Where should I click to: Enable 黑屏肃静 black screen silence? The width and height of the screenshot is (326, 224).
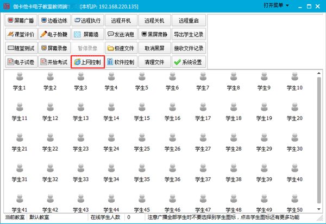[154, 34]
